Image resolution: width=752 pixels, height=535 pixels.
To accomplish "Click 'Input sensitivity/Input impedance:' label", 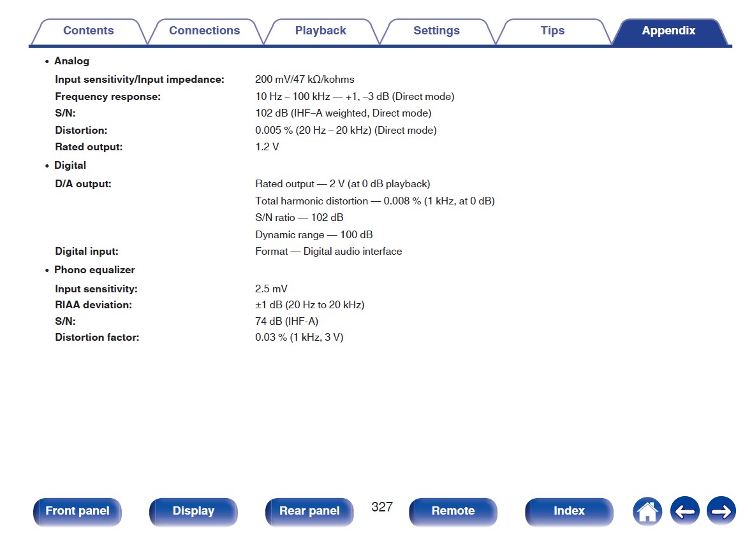I will (x=140, y=80).
